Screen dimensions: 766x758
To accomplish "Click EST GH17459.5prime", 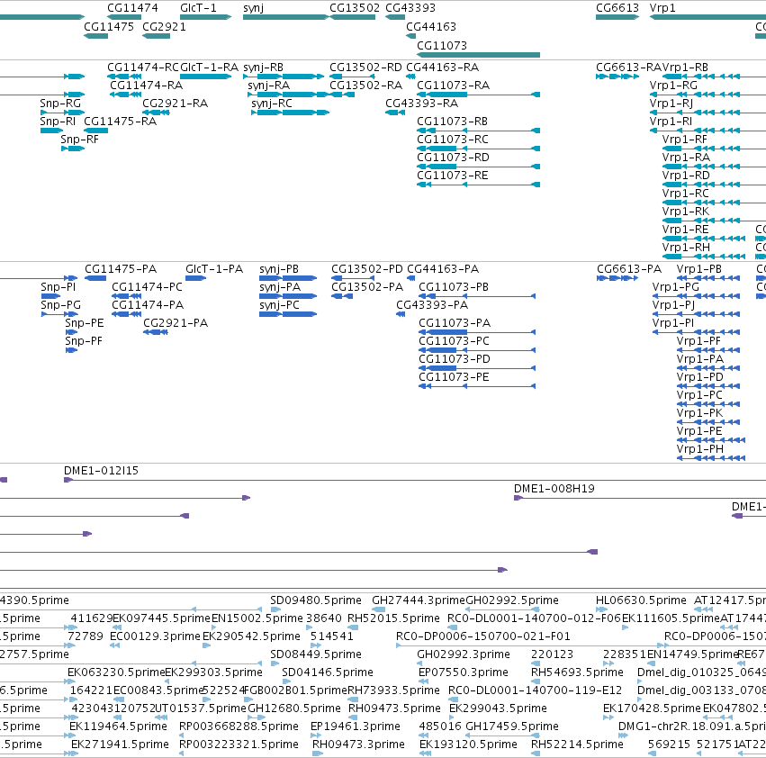I will click(x=512, y=727).
